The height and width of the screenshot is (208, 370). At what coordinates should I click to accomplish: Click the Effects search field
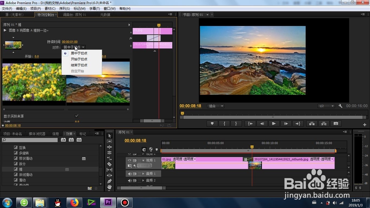click(x=30, y=140)
